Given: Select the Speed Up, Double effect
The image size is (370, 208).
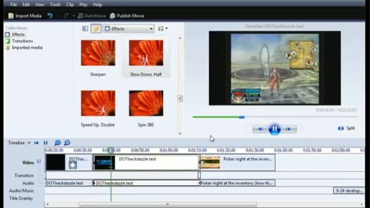Looking at the screenshot, I should point(98,103).
